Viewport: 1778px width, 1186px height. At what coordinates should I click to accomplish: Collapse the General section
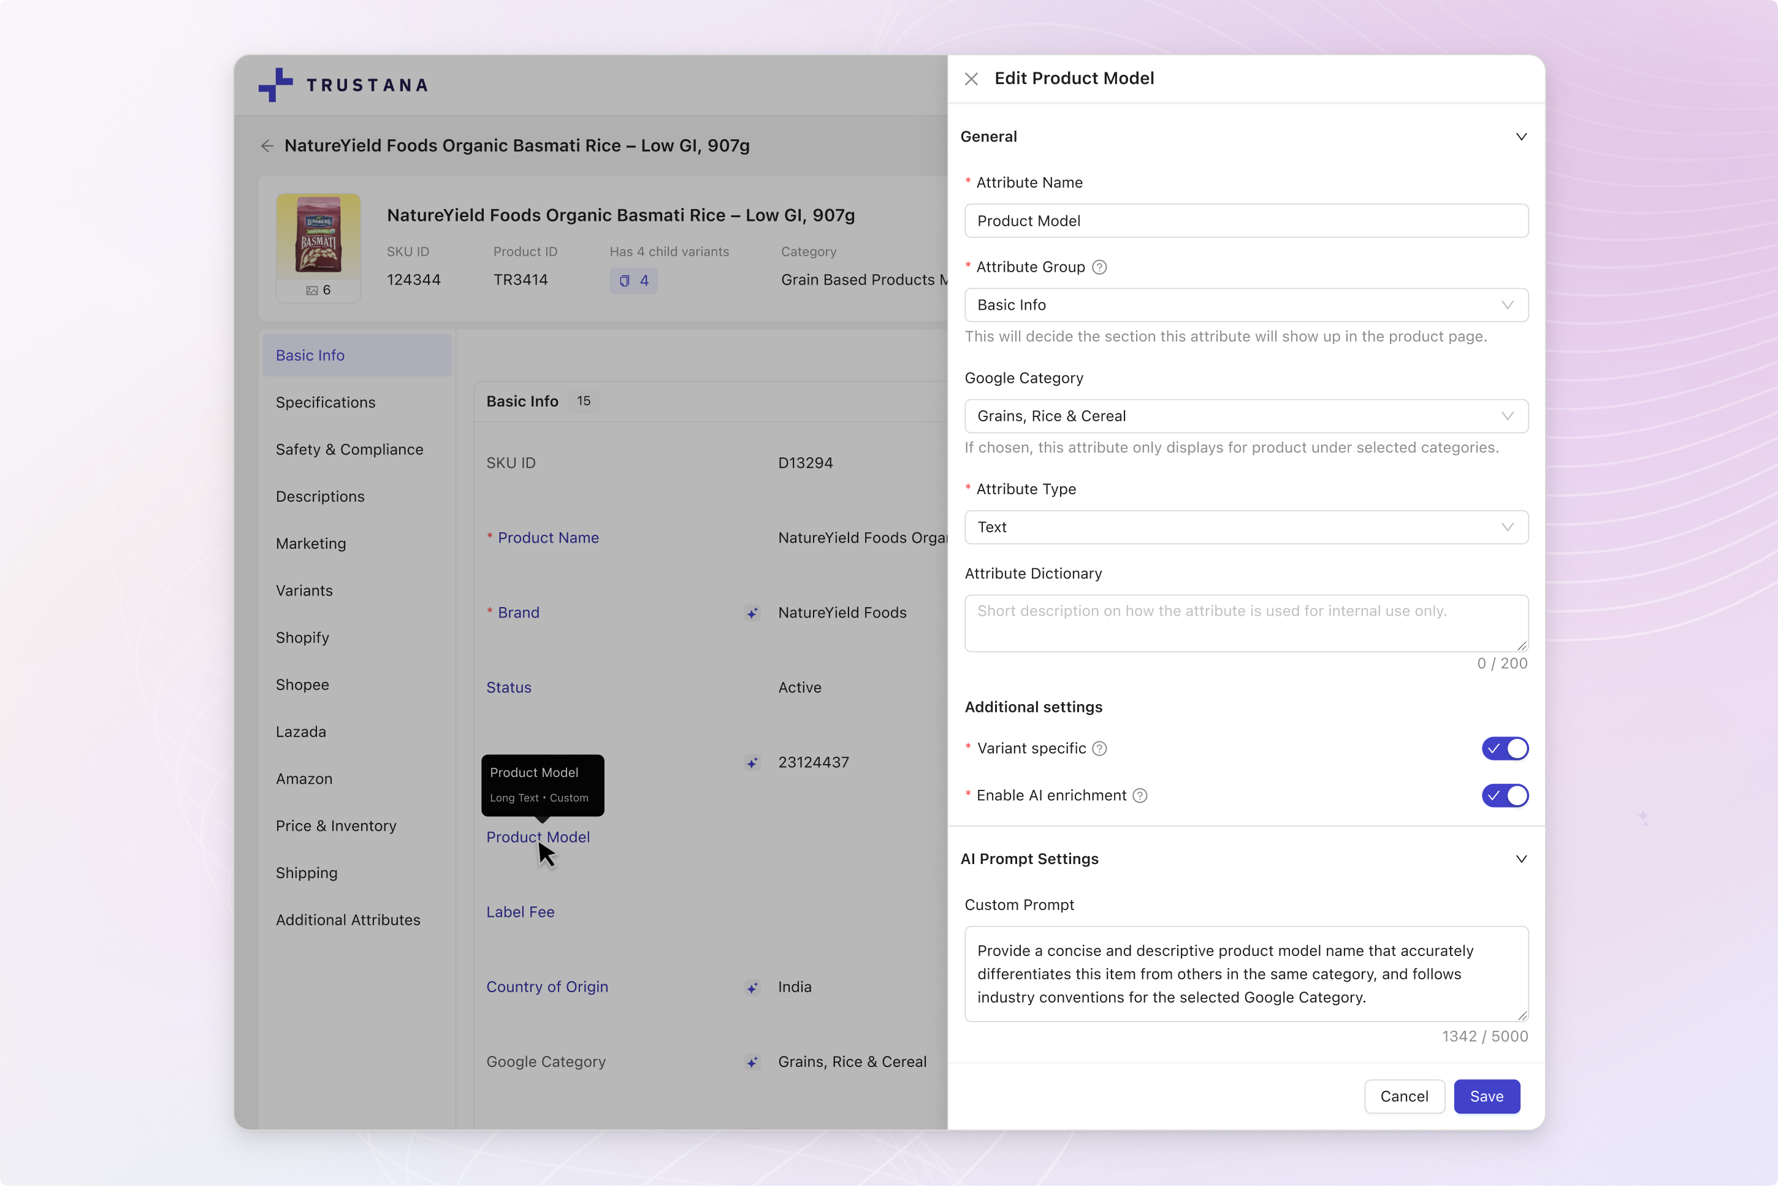1521,137
